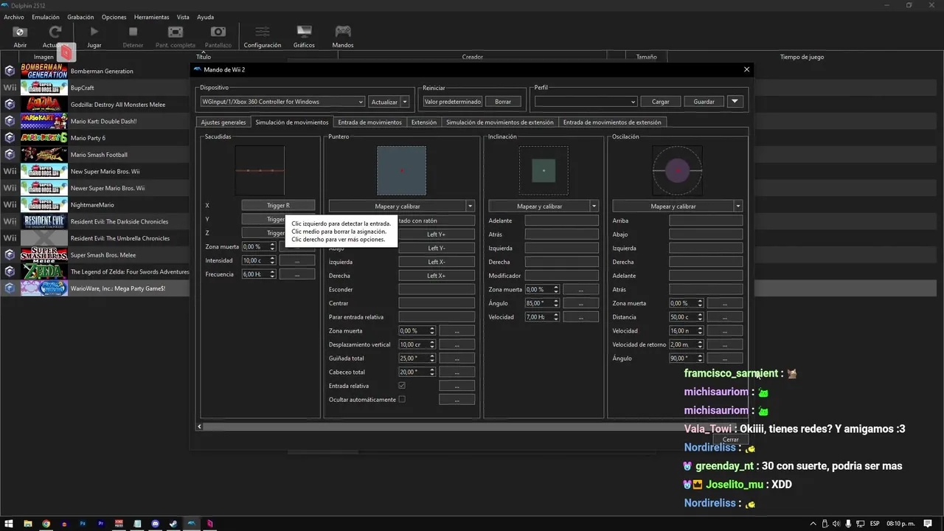Open the Herramientas menu
Image resolution: width=944 pixels, height=531 pixels.
[151, 17]
